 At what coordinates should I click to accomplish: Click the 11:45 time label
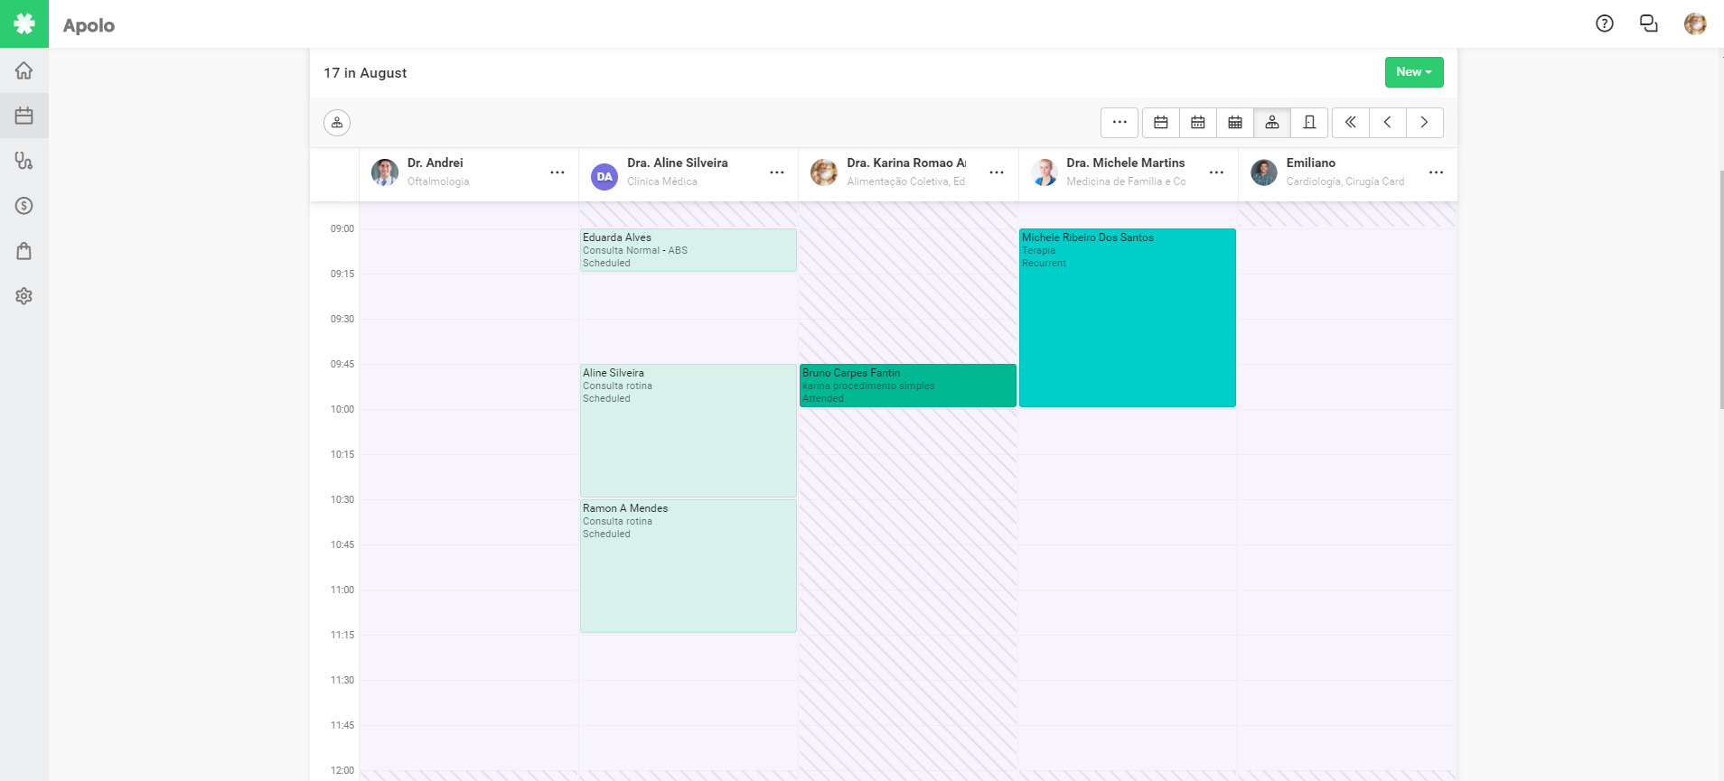pos(342,725)
